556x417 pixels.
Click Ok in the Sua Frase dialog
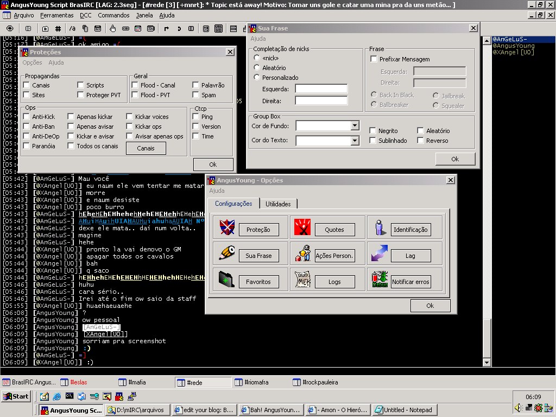click(456, 159)
